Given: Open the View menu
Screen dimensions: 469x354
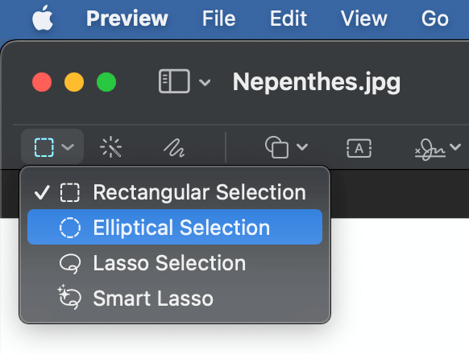Looking at the screenshot, I should [x=364, y=19].
